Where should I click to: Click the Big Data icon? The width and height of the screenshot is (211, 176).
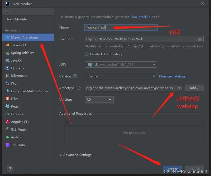click(8, 145)
